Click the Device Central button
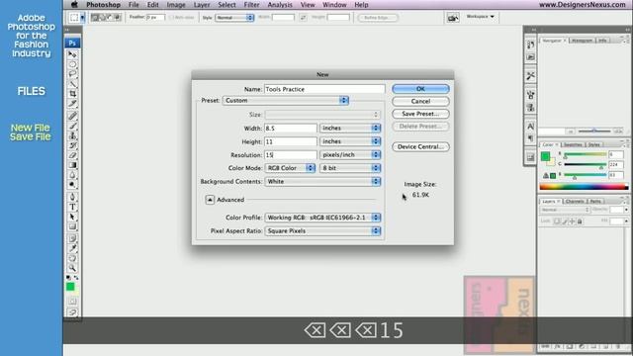633x356 pixels. [420, 147]
